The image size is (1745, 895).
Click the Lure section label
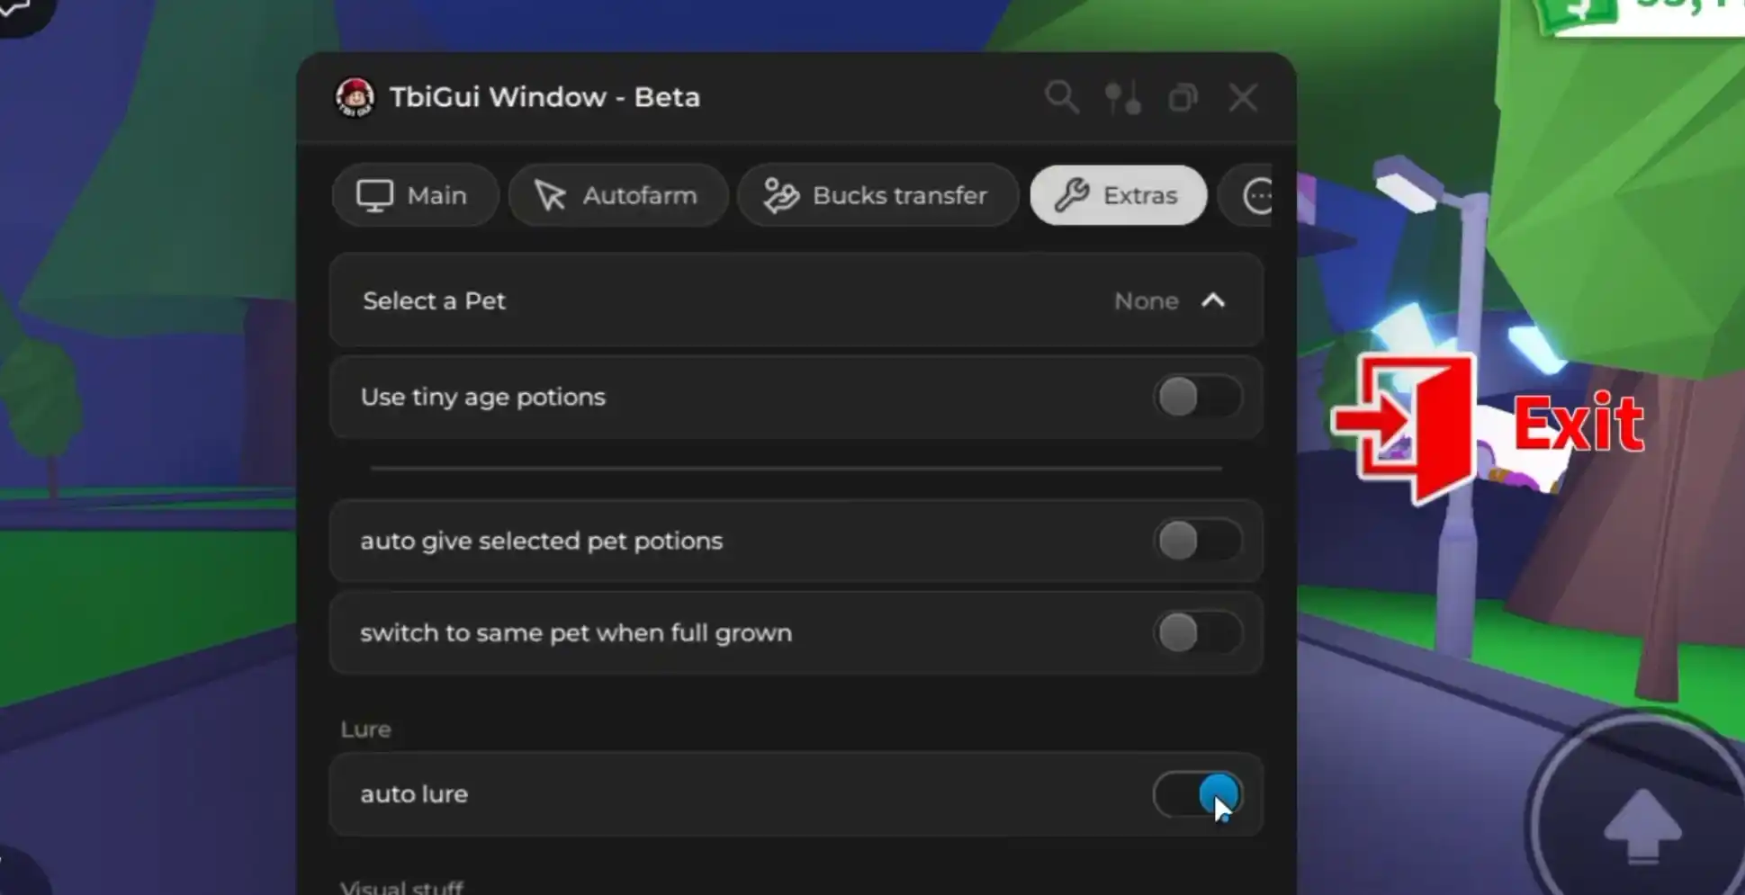point(365,729)
